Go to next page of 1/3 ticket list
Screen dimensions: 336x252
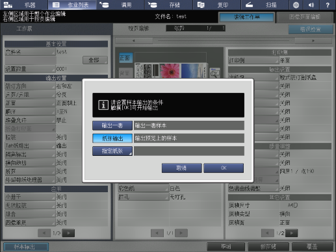[x=68, y=233]
